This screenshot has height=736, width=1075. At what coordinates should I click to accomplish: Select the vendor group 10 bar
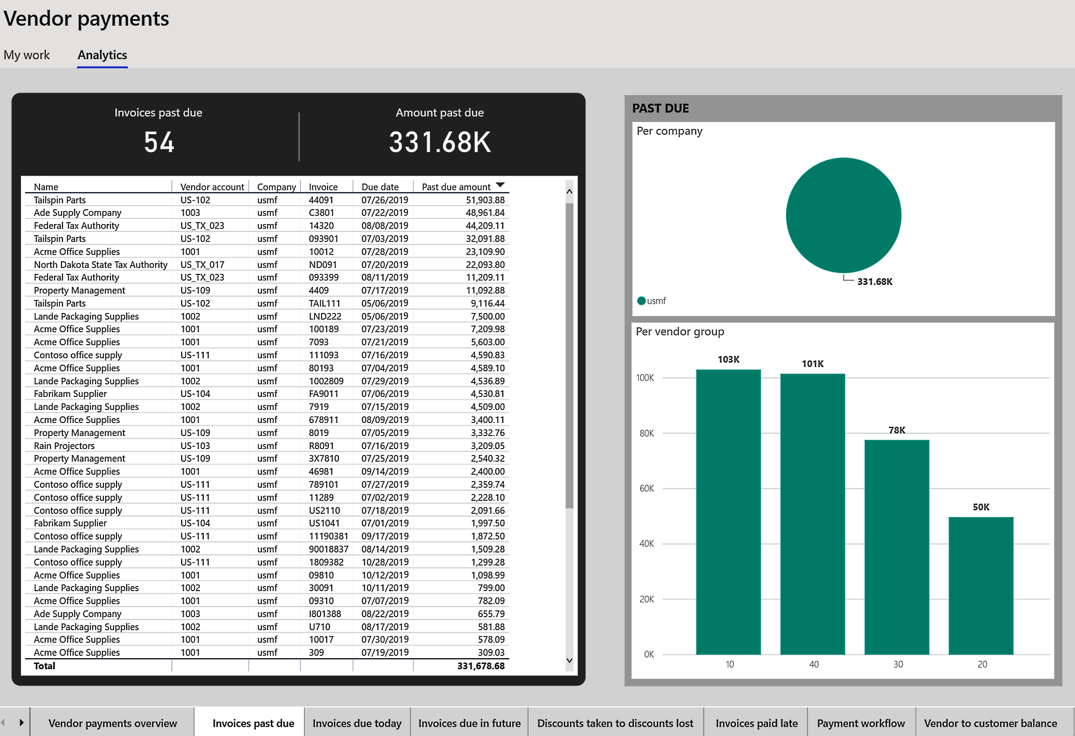(x=728, y=511)
